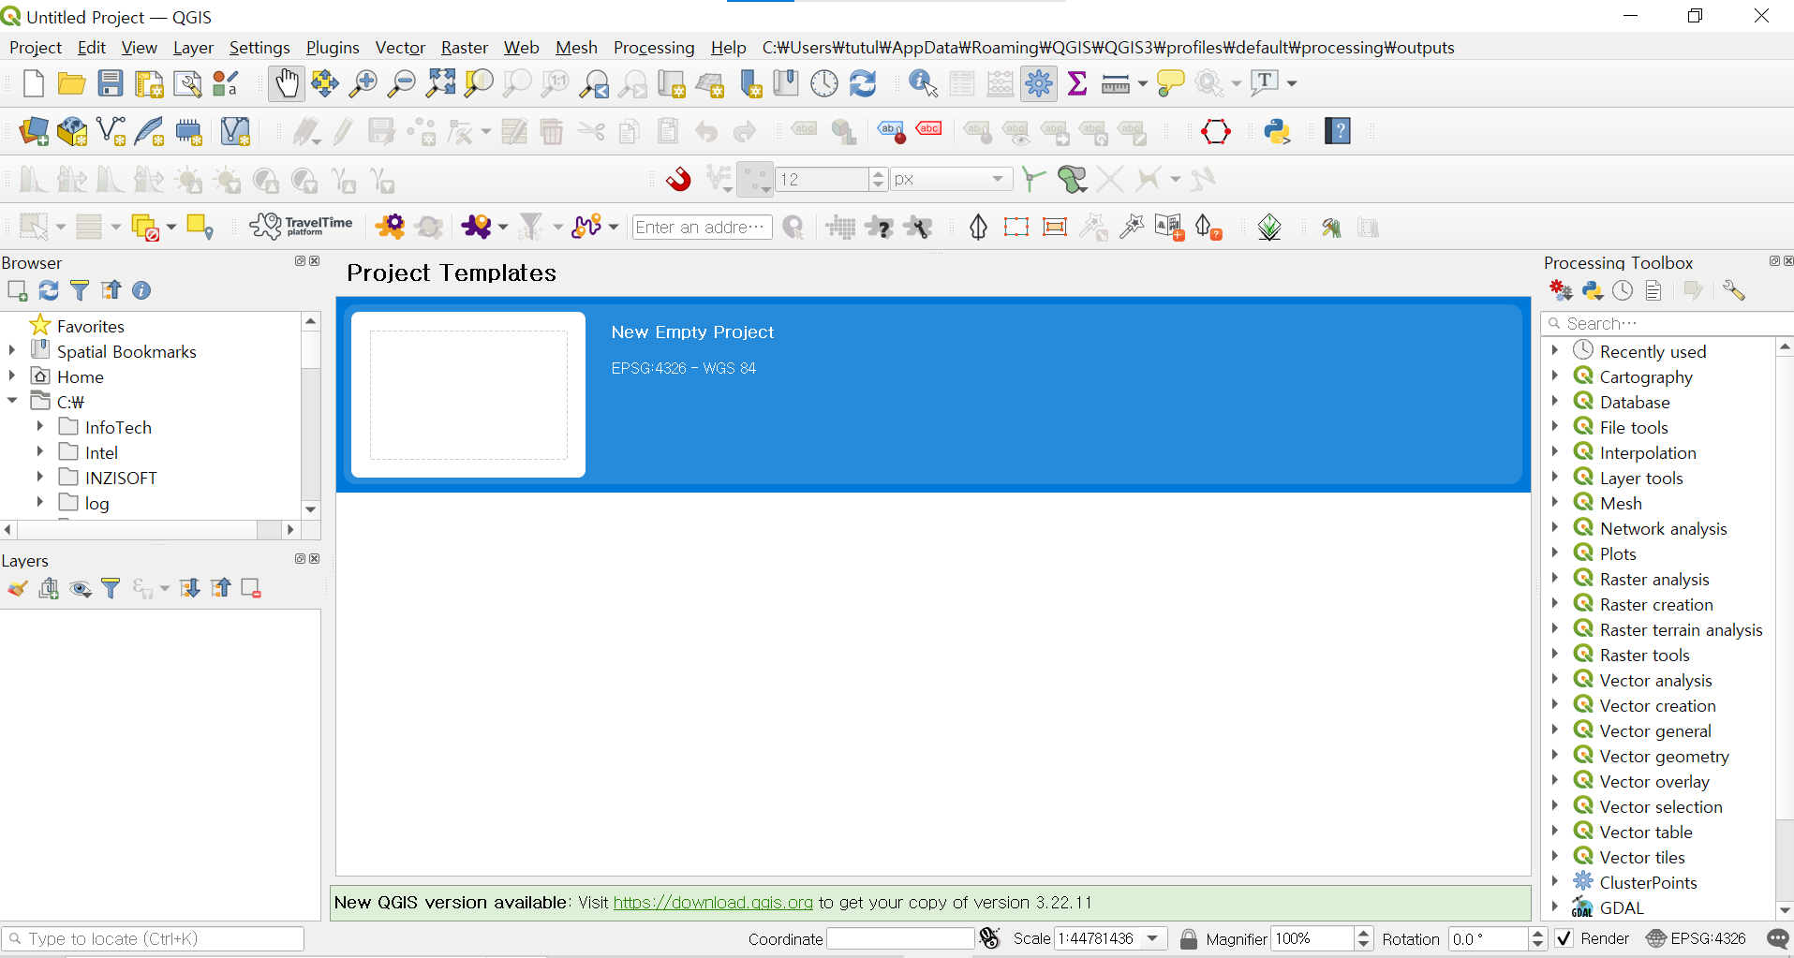Viewport: 1794px width, 958px height.
Task: Expand the InfoTech folder
Action: [39, 426]
